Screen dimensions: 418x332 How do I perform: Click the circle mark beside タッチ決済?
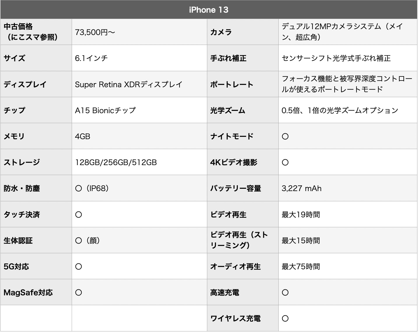[78, 214]
